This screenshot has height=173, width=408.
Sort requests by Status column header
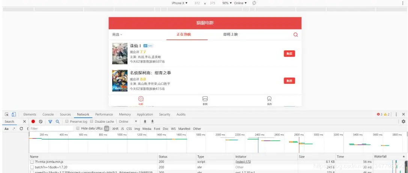(177, 156)
